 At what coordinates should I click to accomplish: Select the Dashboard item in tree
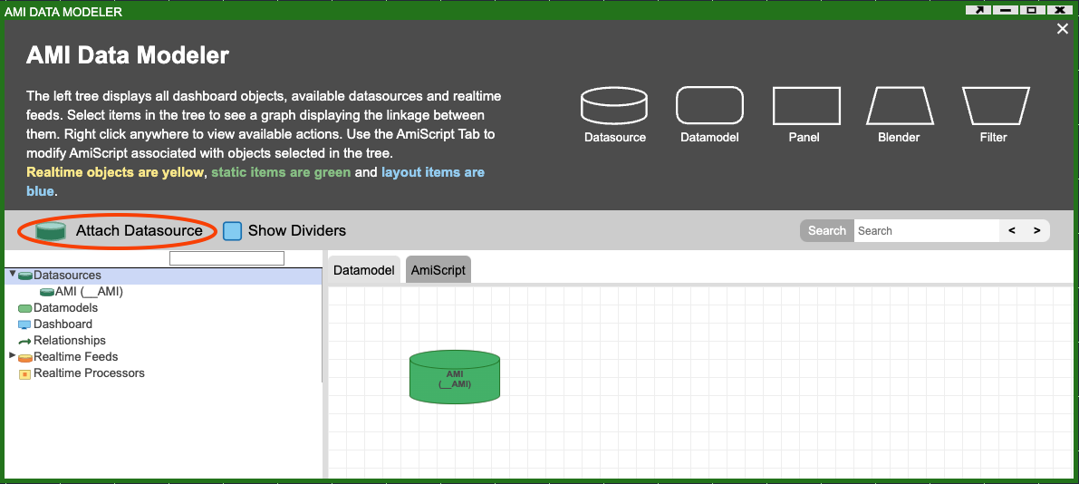pyautogui.click(x=63, y=324)
